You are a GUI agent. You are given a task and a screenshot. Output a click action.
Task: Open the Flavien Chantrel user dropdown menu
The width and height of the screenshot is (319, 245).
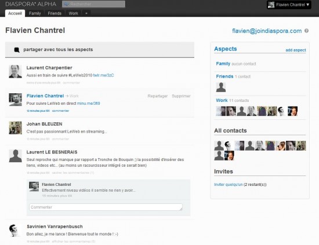(x=289, y=5)
